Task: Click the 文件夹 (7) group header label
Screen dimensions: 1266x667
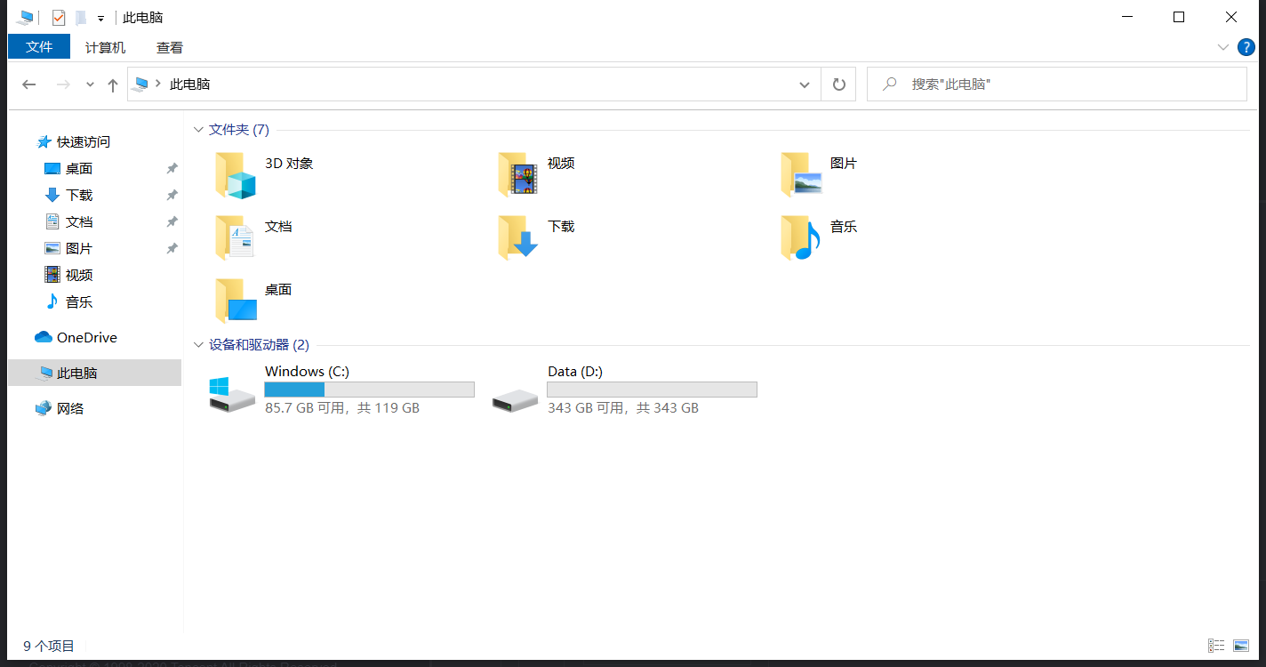Action: pyautogui.click(x=238, y=130)
